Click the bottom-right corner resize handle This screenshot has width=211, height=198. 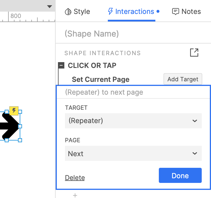pos(20,140)
